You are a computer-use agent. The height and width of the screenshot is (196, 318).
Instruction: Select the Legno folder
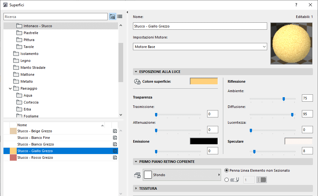click(x=25, y=61)
